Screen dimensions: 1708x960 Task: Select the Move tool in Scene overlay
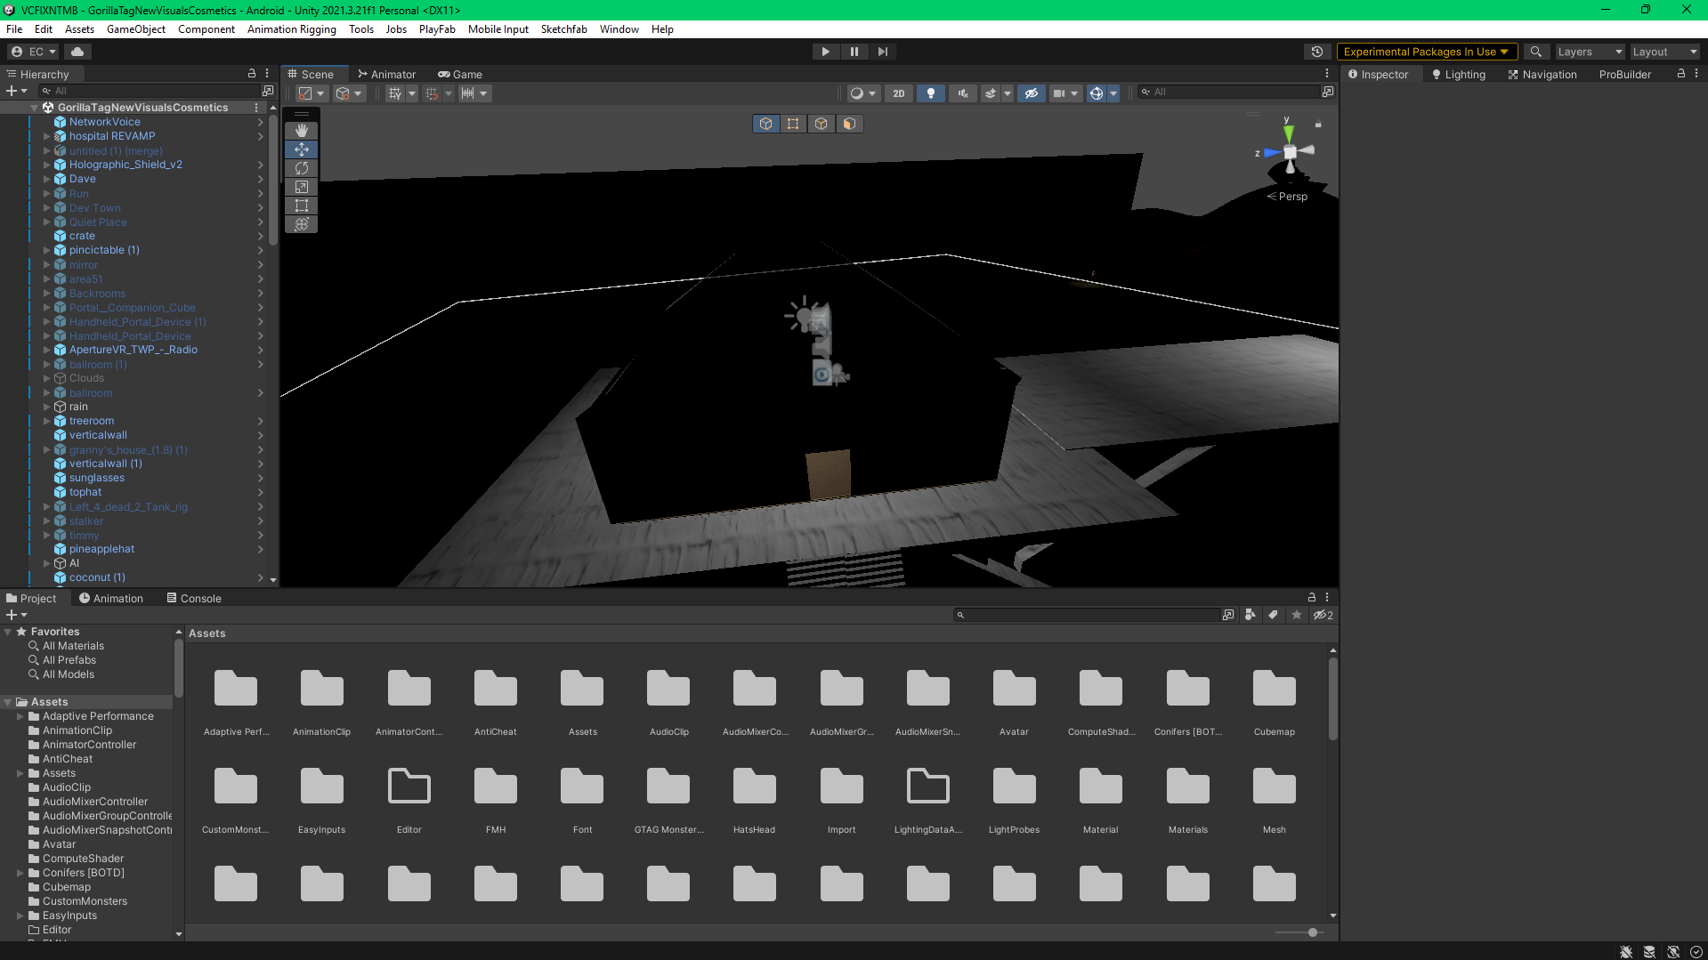pos(302,149)
